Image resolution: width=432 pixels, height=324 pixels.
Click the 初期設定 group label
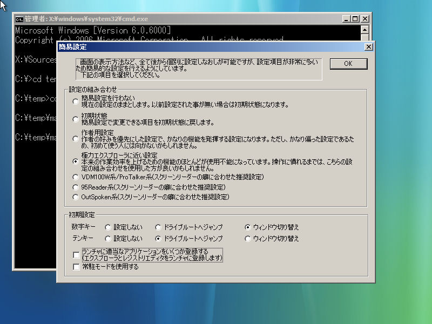click(x=82, y=214)
